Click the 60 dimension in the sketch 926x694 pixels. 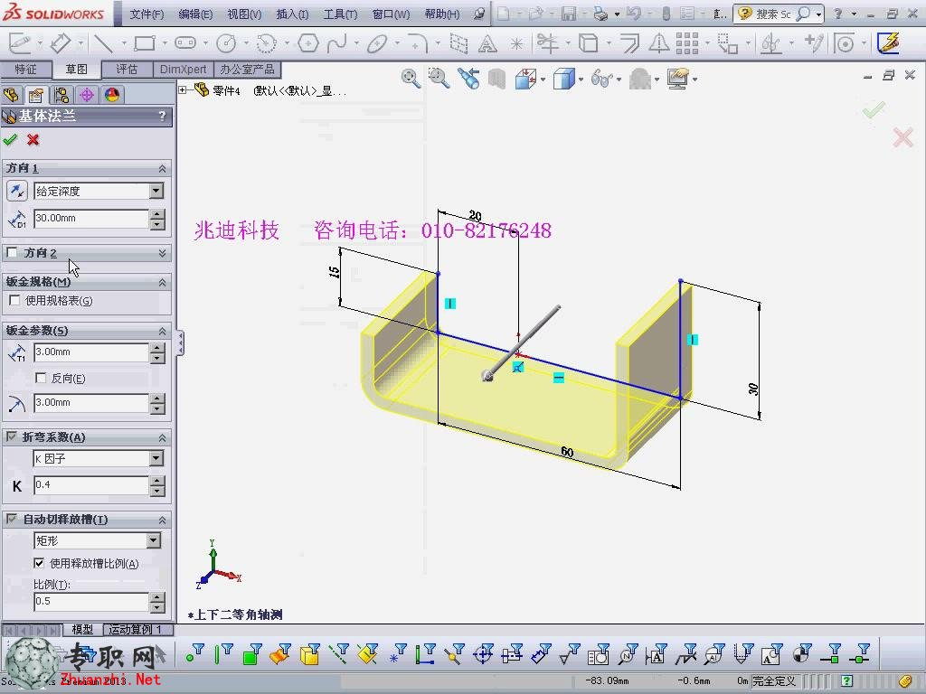pos(567,452)
